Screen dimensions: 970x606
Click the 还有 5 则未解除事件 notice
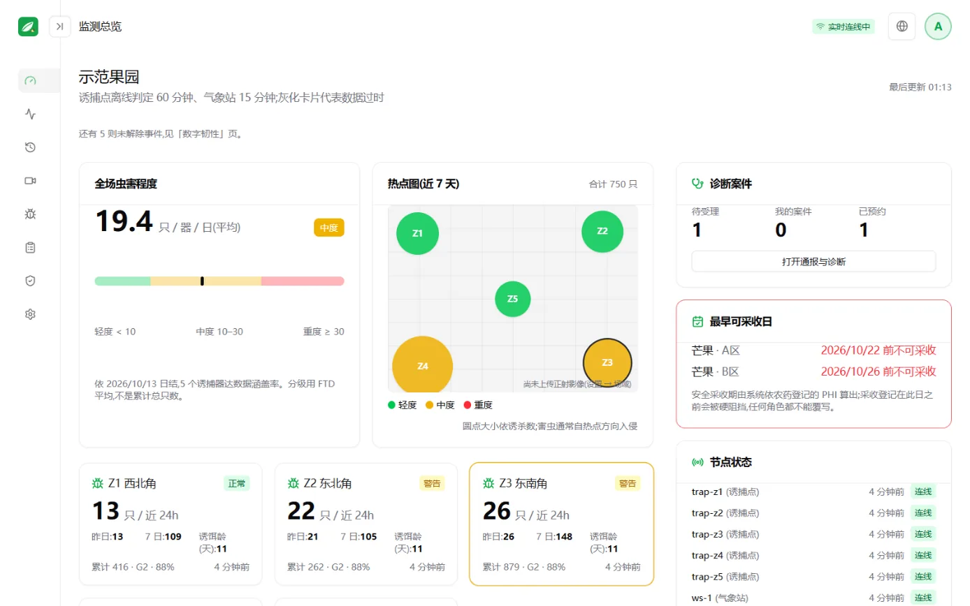tap(161, 133)
